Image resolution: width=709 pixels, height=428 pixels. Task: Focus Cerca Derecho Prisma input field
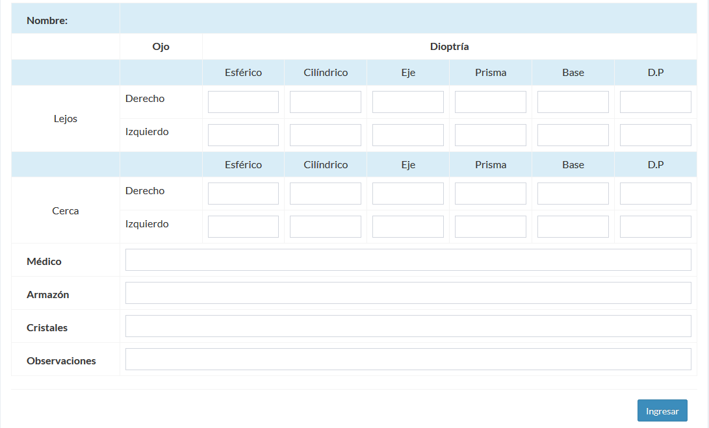491,194
